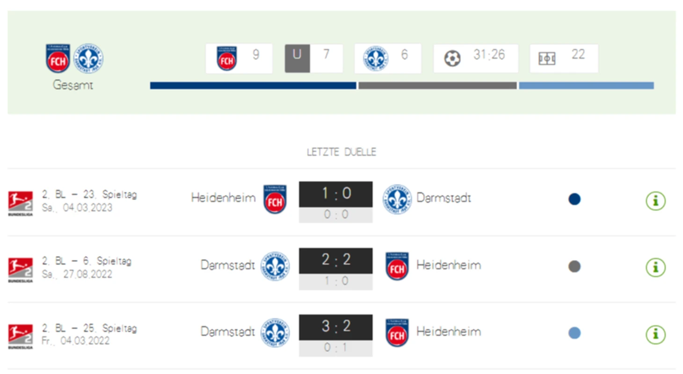Open info icon for Darmstadt 3:2 match

(655, 335)
